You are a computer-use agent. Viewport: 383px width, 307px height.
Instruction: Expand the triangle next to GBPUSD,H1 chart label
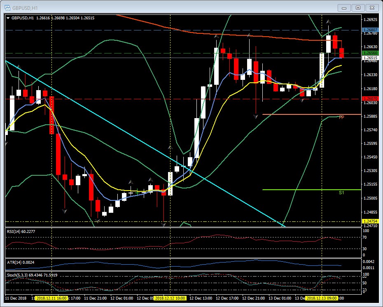point(8,18)
